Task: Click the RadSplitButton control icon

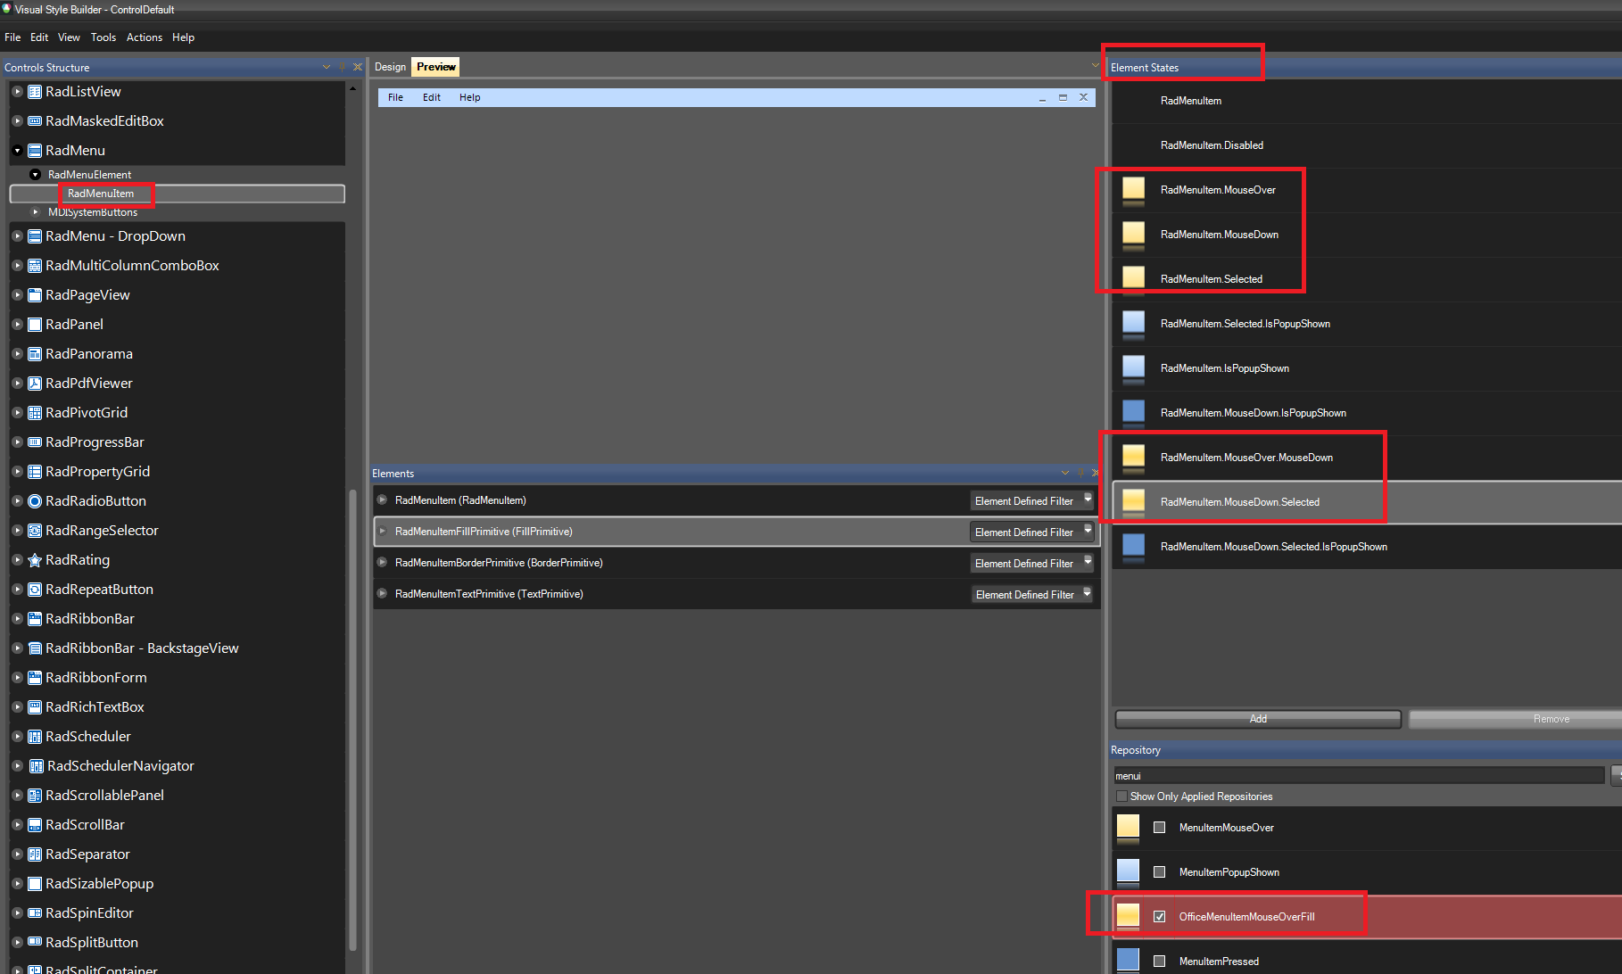Action: 35,943
